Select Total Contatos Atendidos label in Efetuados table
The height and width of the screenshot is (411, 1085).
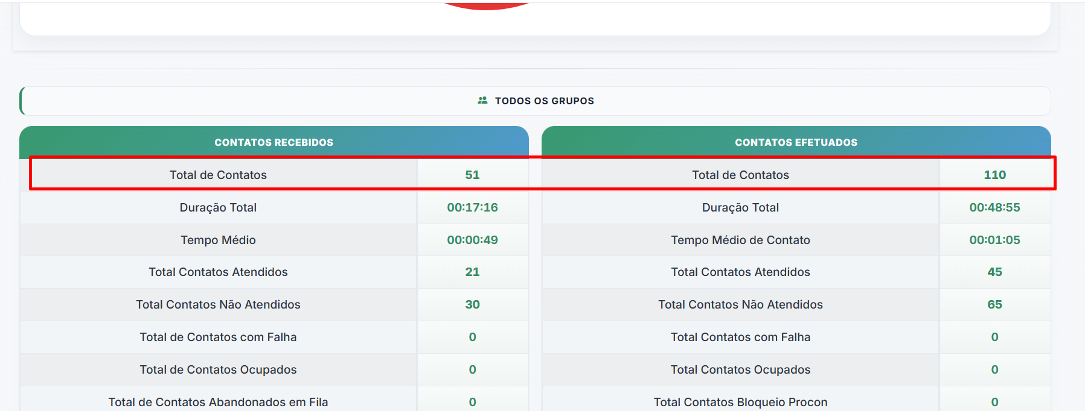point(740,272)
